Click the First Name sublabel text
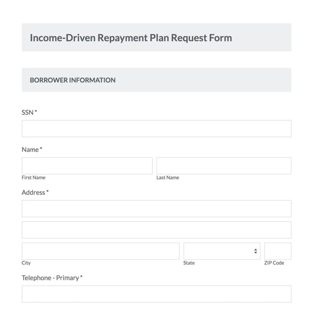This screenshot has height=317, width=317. click(x=34, y=178)
